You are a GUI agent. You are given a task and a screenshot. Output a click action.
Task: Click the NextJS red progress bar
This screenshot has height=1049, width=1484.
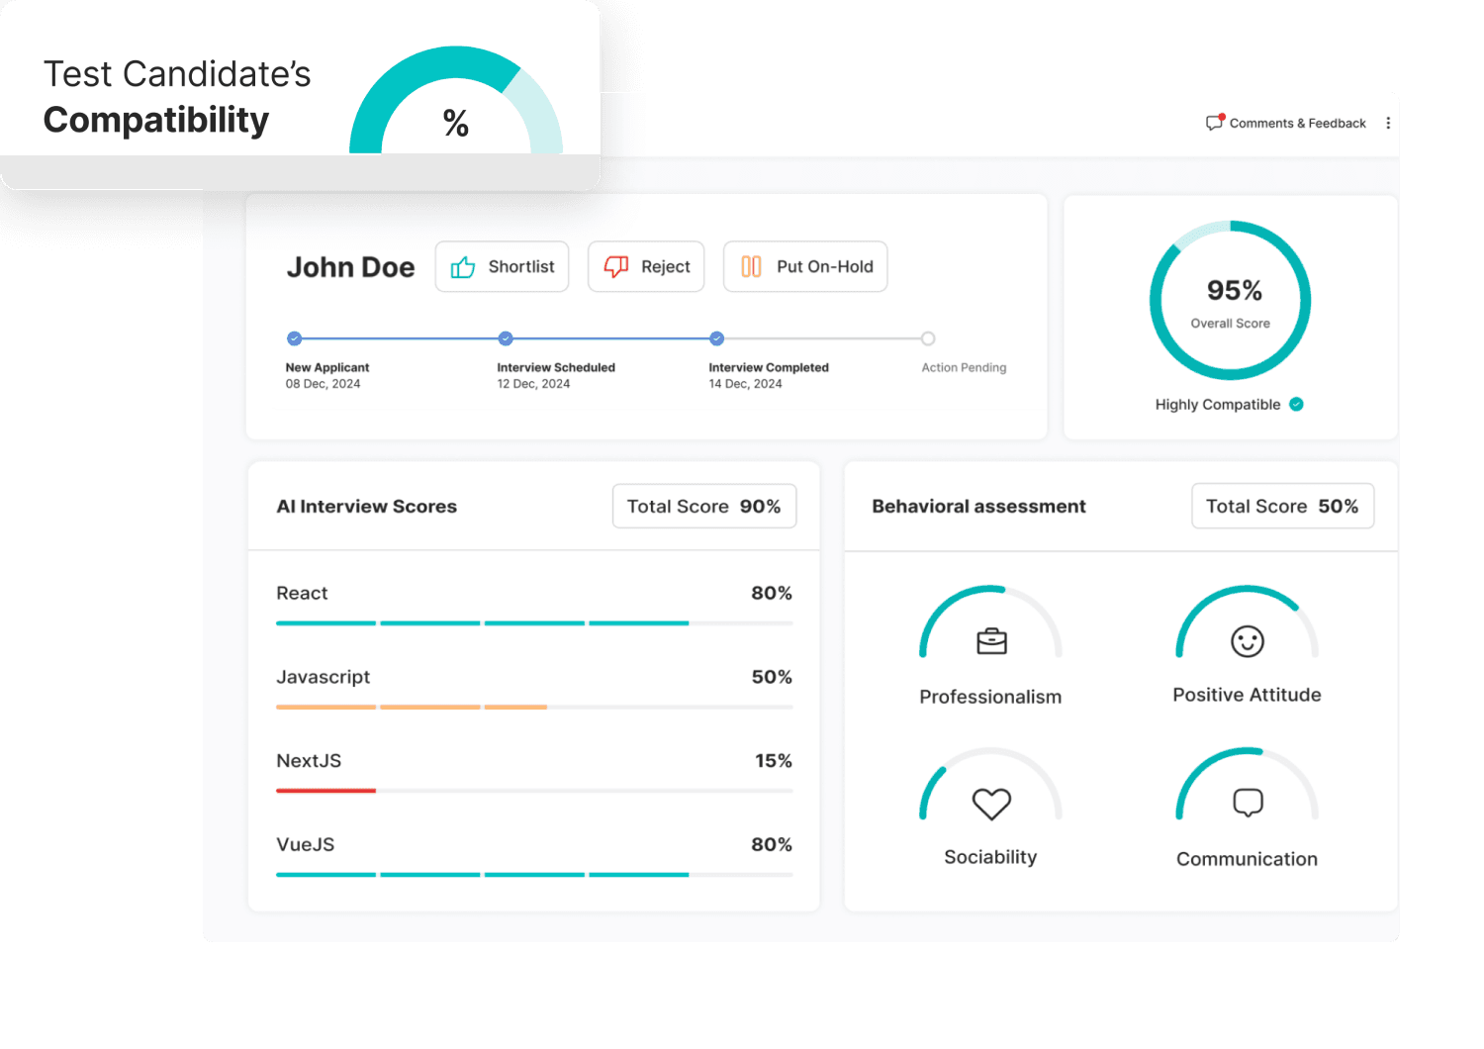[x=325, y=791]
